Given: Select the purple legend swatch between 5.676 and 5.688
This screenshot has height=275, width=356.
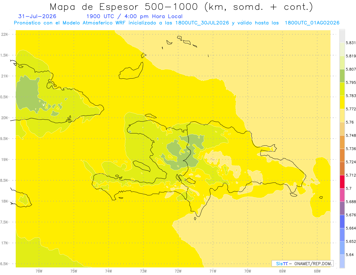Looking at the screenshot, I should point(342,208).
